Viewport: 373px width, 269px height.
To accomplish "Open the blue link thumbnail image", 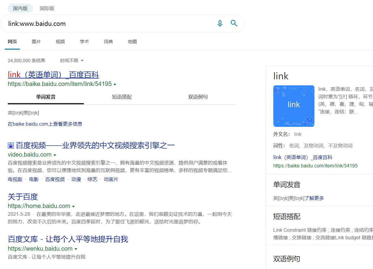I will (x=293, y=106).
